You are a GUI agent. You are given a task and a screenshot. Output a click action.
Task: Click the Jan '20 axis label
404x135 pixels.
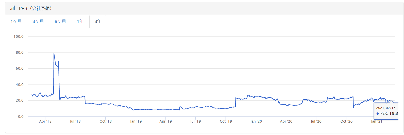tap(256, 121)
